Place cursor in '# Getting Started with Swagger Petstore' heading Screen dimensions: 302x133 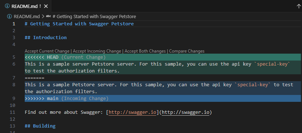[79, 24]
